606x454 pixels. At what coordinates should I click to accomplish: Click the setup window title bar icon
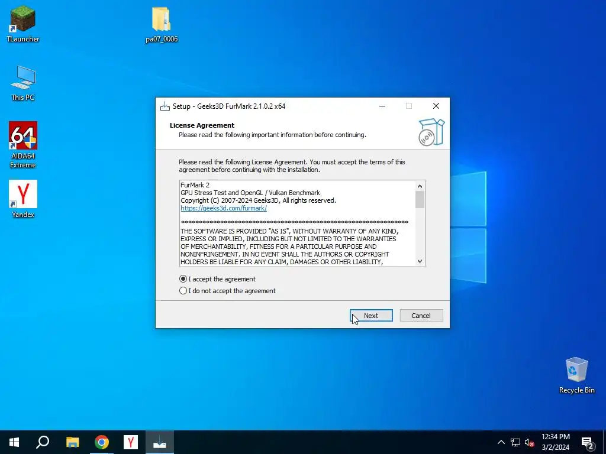[165, 106]
